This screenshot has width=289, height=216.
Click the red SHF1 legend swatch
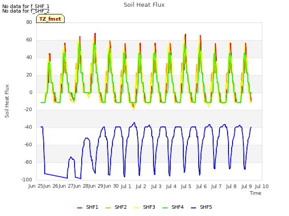(79, 208)
